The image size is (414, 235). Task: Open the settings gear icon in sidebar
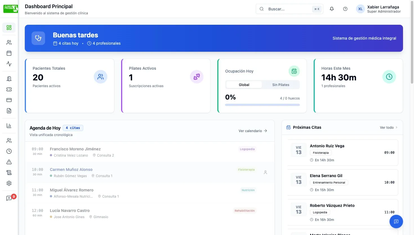click(9, 183)
